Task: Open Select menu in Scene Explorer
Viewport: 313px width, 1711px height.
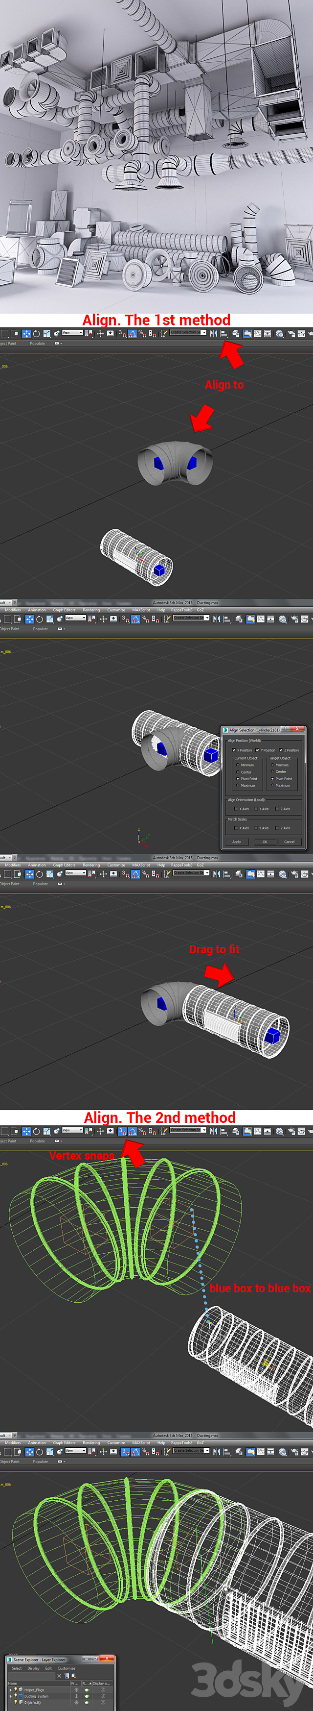Action: tap(17, 1668)
